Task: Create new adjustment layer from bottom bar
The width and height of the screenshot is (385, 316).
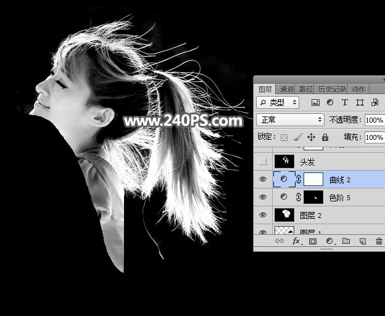Action: tap(329, 241)
